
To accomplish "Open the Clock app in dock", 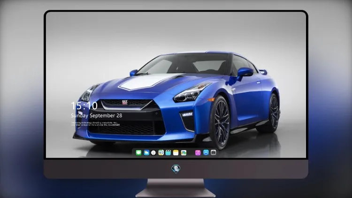I will pos(153,153).
